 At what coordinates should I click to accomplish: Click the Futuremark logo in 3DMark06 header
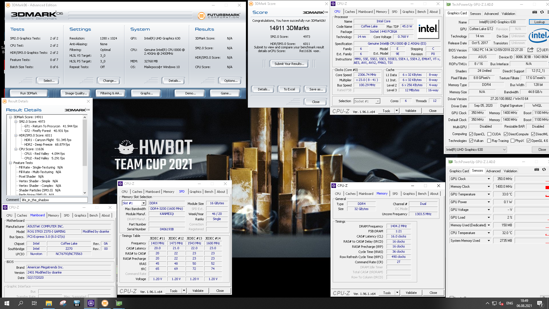pos(219,16)
